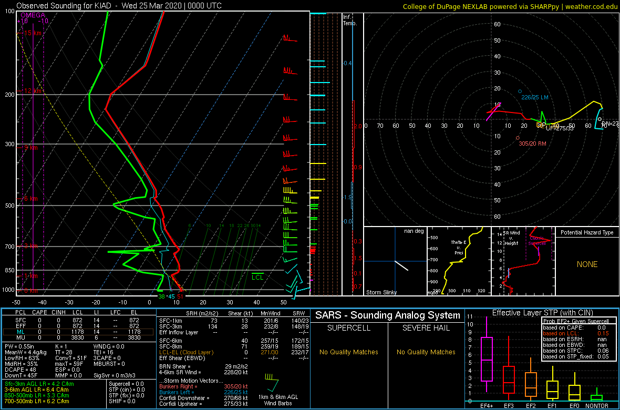This screenshot has width=620, height=410.
Task: Click the 9 km height marker
Action: point(28,147)
